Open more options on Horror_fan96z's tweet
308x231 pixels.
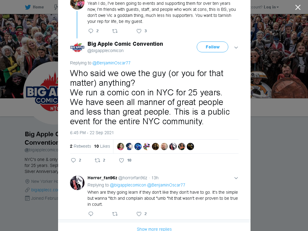click(x=236, y=178)
